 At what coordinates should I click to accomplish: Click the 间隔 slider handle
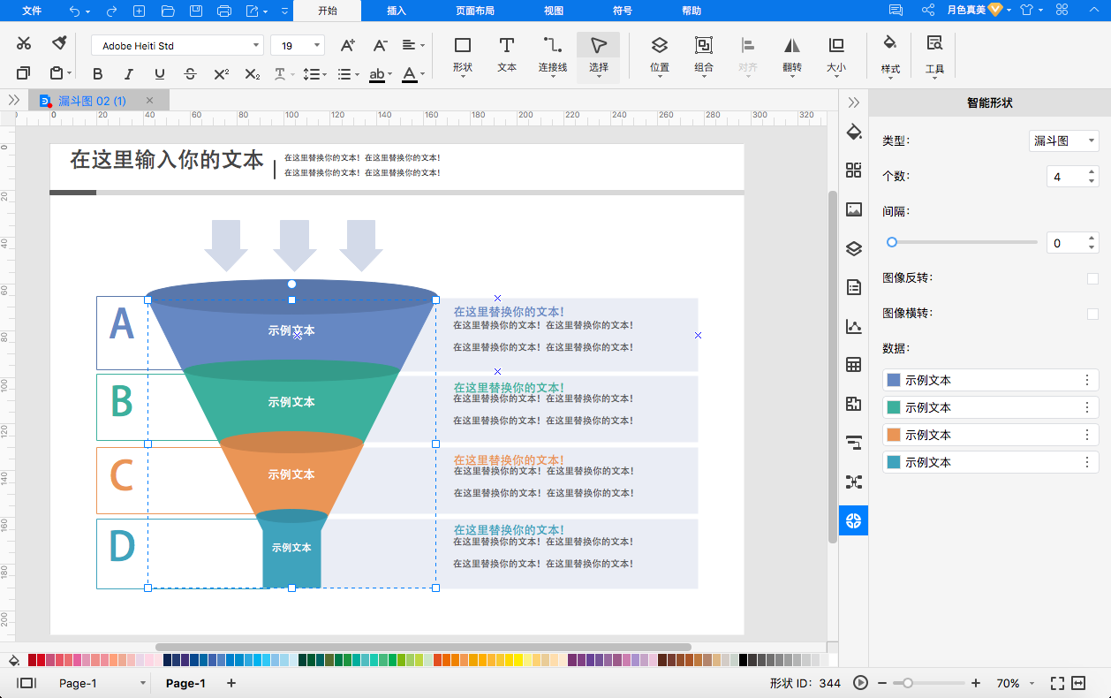point(892,242)
